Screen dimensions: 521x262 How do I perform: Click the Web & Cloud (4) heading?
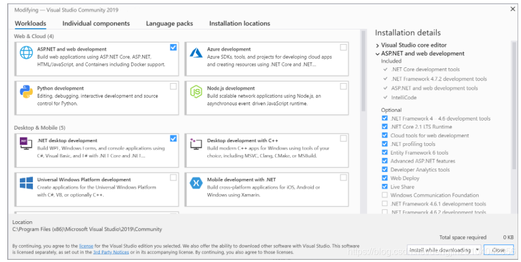pyautogui.click(x=34, y=36)
